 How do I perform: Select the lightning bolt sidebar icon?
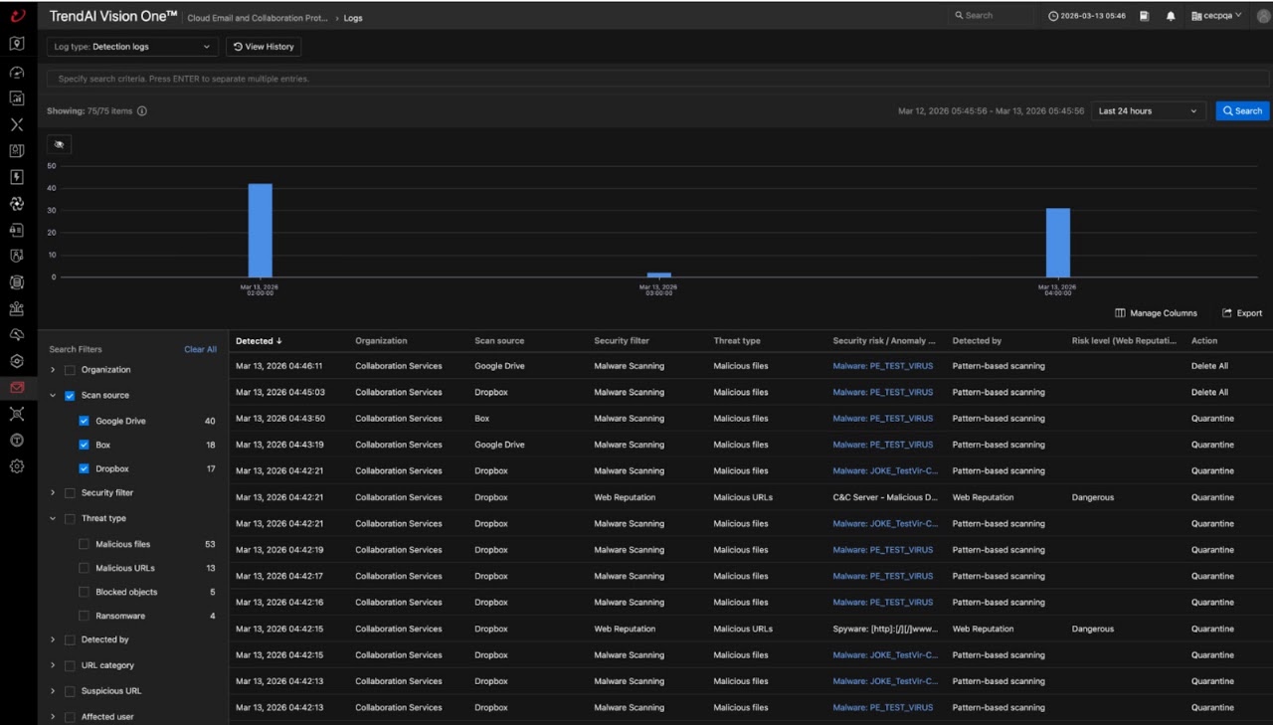[17, 177]
